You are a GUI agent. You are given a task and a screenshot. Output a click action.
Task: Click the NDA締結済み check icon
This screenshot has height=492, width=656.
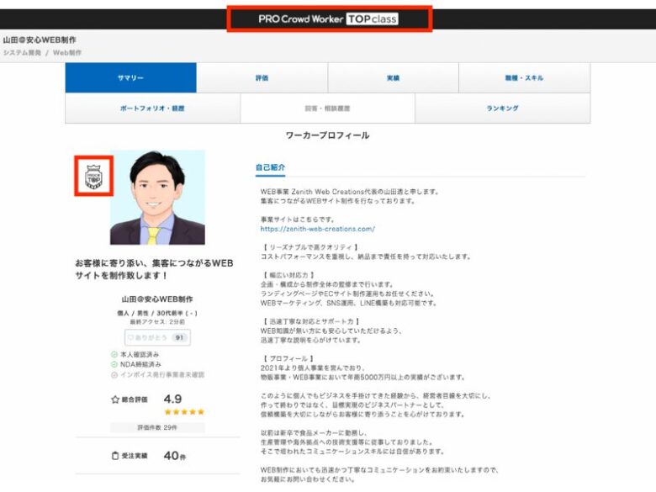(x=114, y=364)
